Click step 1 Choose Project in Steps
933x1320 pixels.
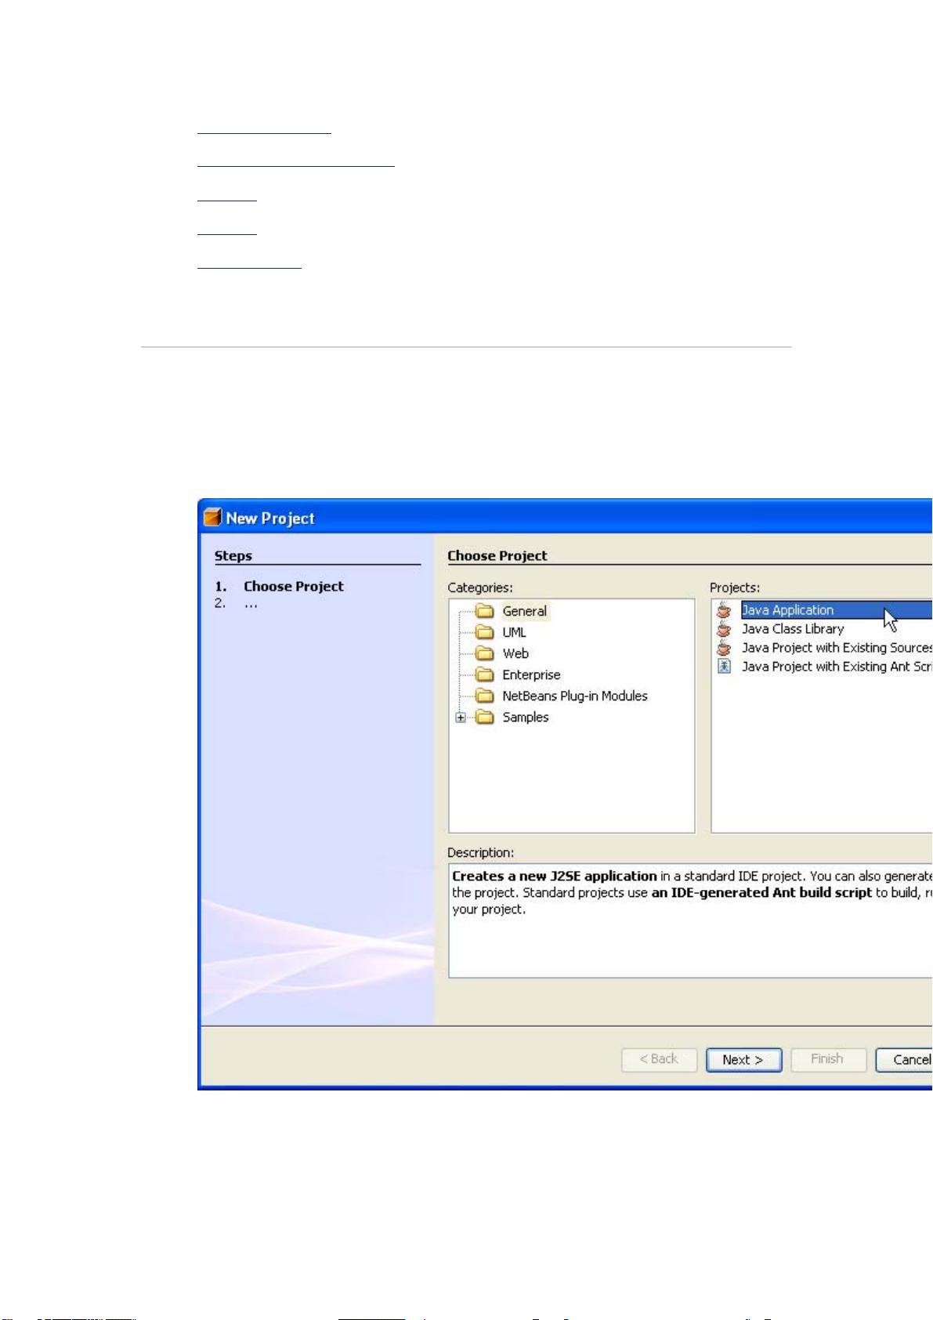[x=280, y=586]
